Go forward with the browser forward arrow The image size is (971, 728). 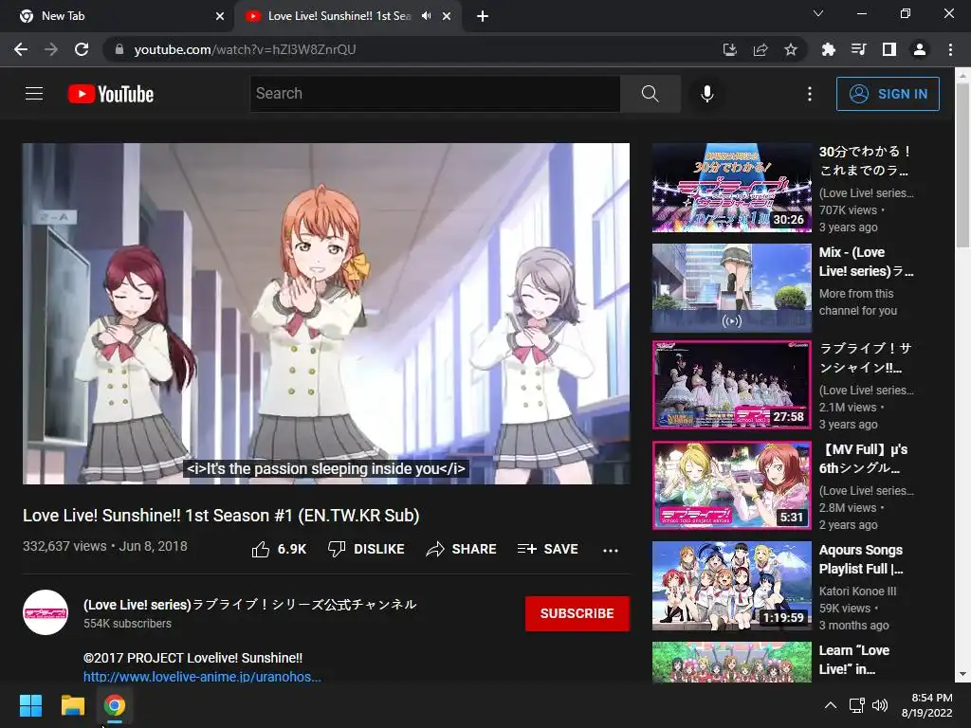coord(51,49)
